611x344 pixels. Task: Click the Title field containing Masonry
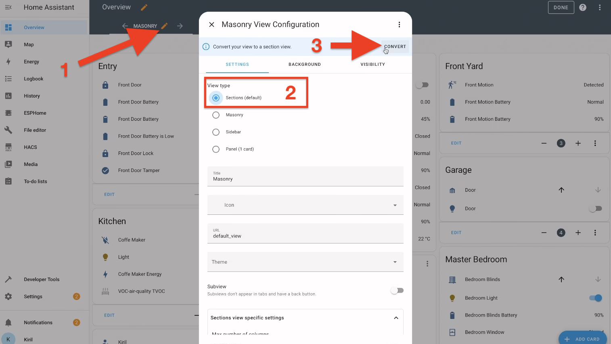(305, 176)
